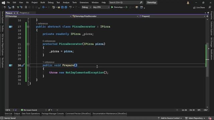Open the feedback icon at top right
Screen dimensions: 214x120
pos(210,7)
